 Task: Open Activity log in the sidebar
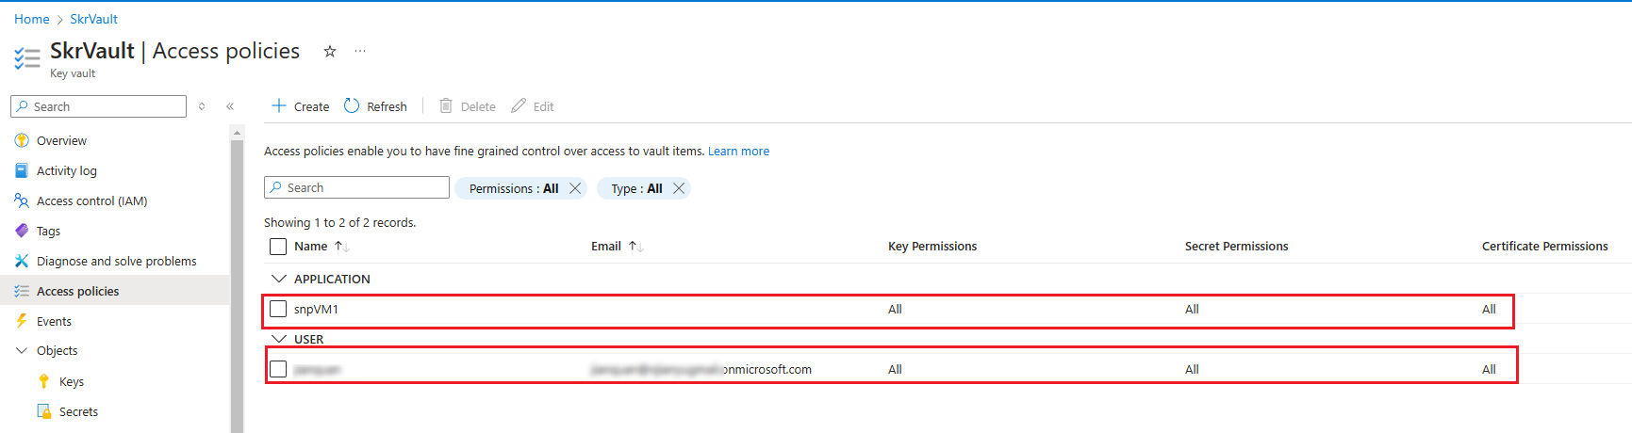(67, 170)
